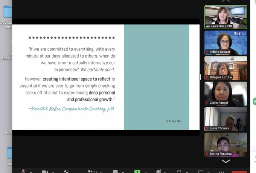The width and height of the screenshot is (256, 173).
Task: Click muted mic icon beside Milagros Urrutia
Action: pos(207,77)
